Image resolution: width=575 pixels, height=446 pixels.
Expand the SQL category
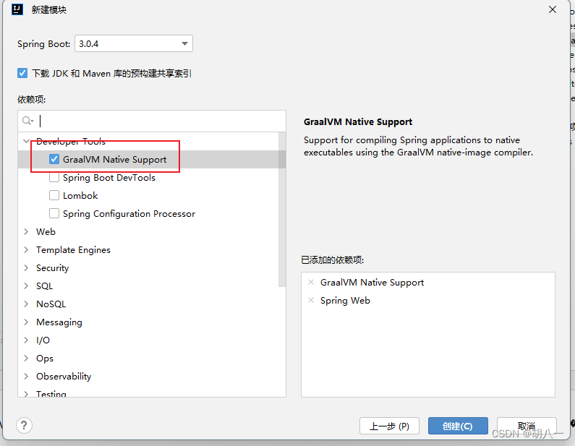[x=27, y=286]
